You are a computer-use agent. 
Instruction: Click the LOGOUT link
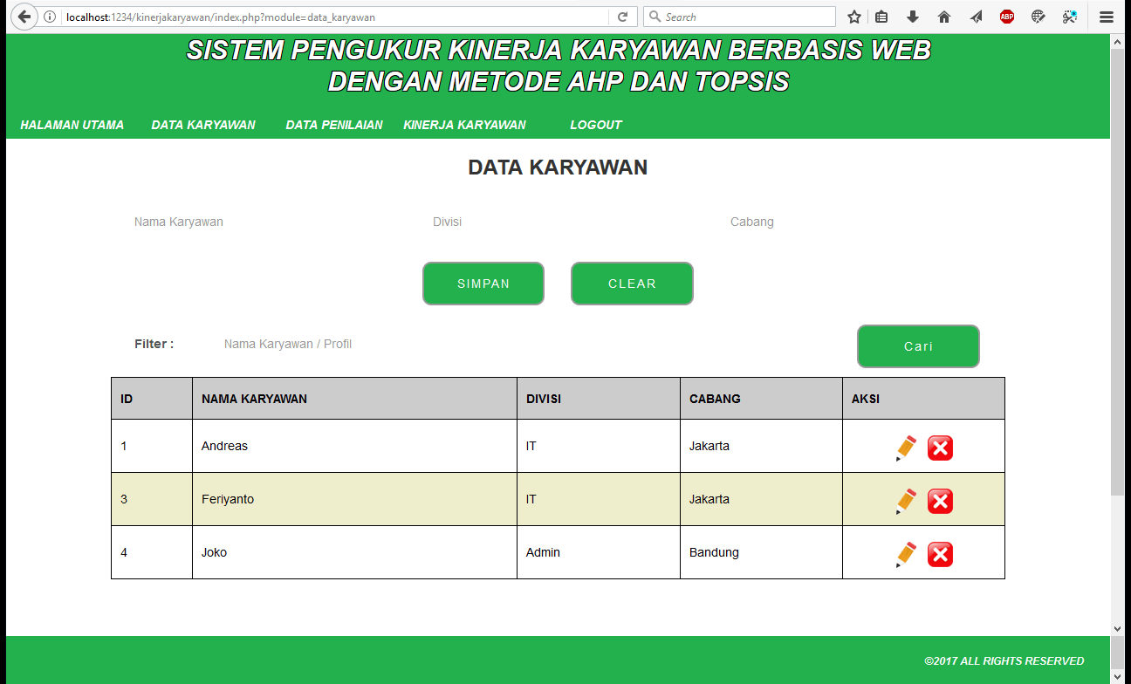595,125
